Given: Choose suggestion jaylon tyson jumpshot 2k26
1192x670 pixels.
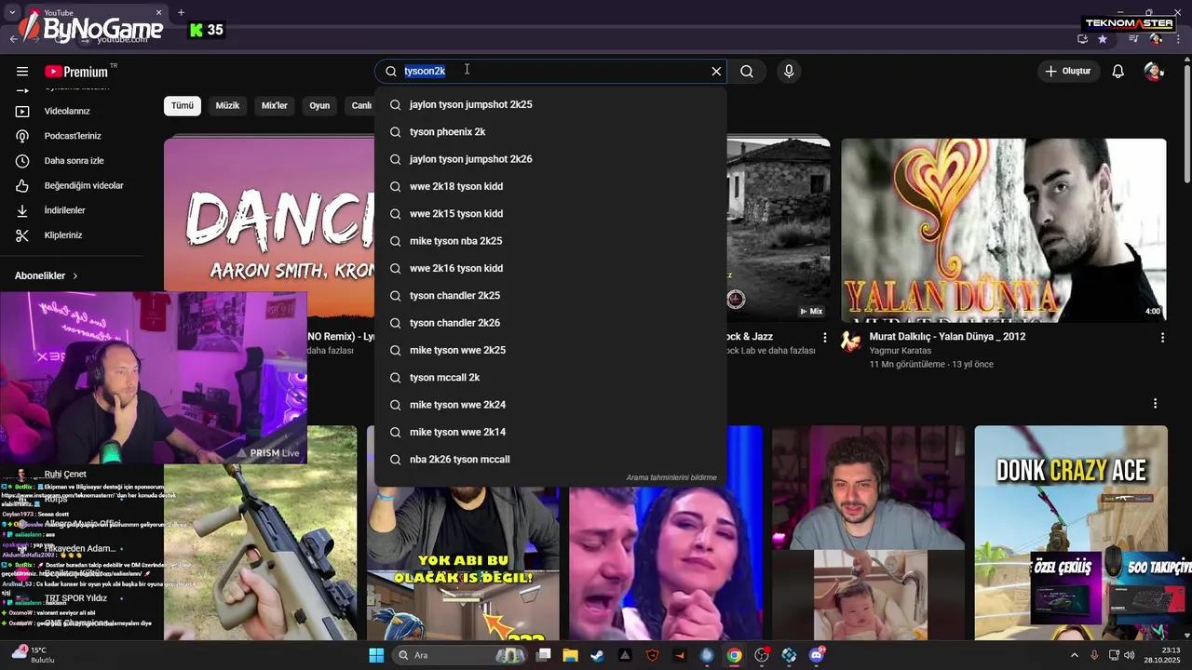Looking at the screenshot, I should pyautogui.click(x=550, y=159).
